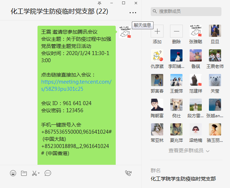This screenshot has height=188, width=230.
Task: Expand 查看更多群成员 member list
Action: click(189, 151)
